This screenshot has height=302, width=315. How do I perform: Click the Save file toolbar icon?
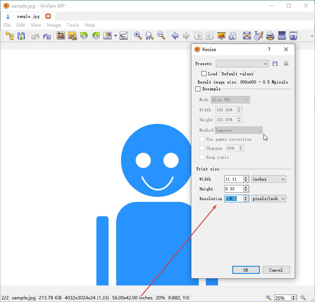point(21,36)
